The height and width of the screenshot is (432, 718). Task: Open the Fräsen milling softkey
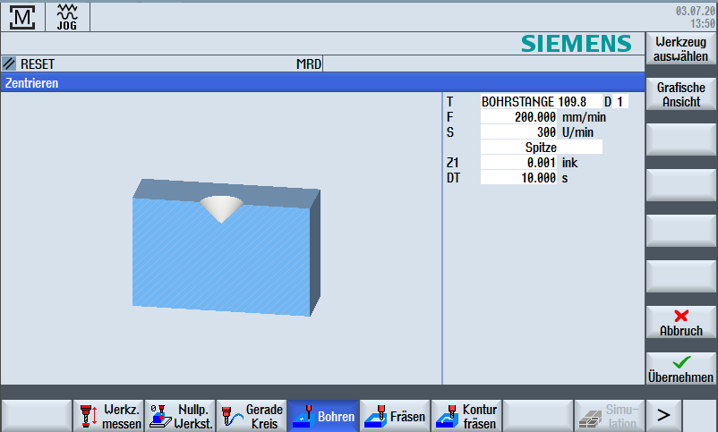(x=395, y=416)
